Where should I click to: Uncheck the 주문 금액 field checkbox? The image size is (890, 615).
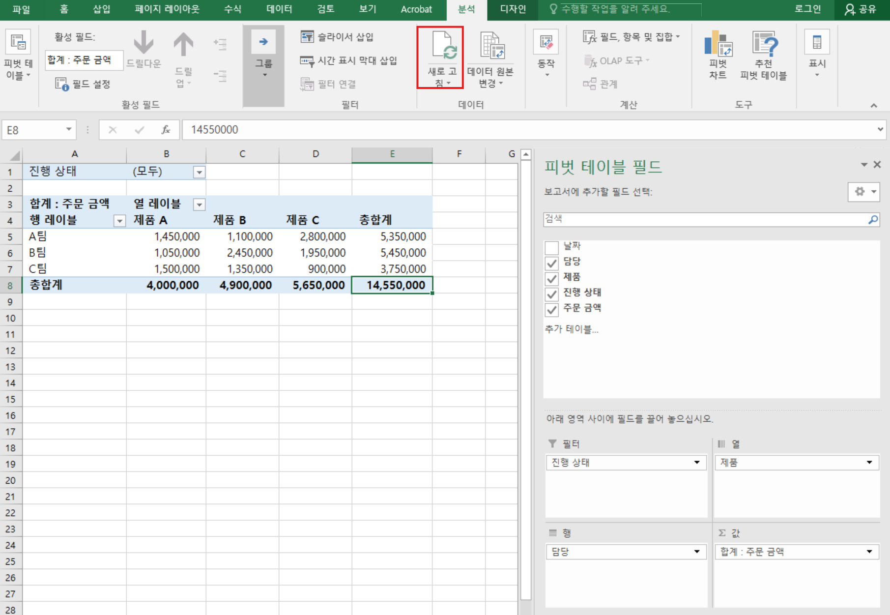click(x=551, y=310)
